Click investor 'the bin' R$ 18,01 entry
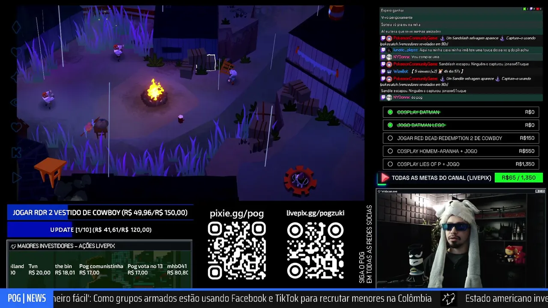This screenshot has width=548, height=308. [65, 269]
